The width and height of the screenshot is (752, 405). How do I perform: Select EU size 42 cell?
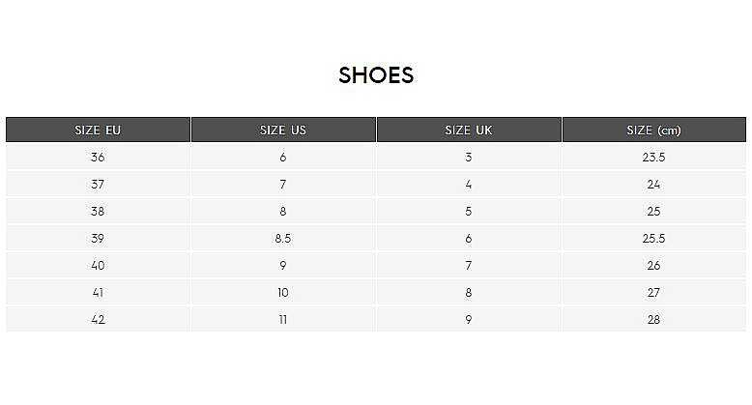point(98,319)
